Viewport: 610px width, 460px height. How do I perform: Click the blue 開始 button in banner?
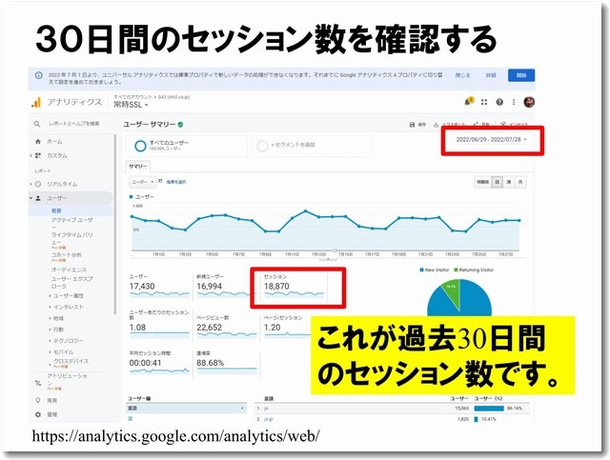click(520, 74)
